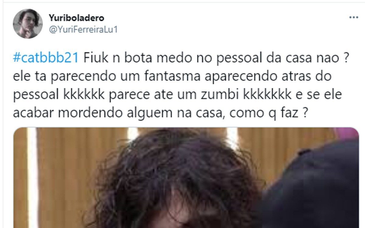Click the tweet line starting "acabar mordendo alguem"
The image size is (365, 228).
click(x=160, y=114)
